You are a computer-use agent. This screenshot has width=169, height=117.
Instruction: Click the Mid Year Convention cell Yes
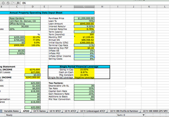[84, 99]
